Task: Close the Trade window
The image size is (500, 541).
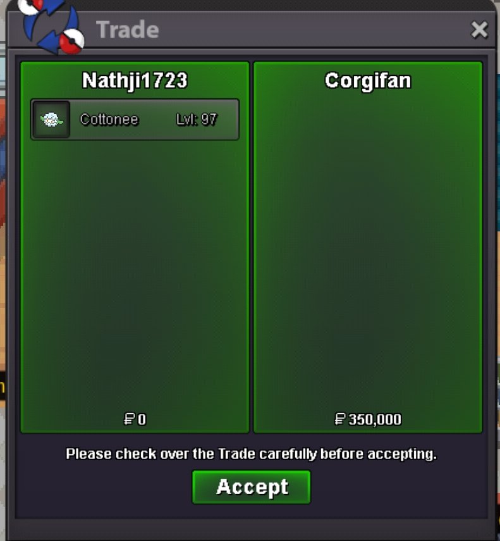Action: pyautogui.click(x=479, y=29)
